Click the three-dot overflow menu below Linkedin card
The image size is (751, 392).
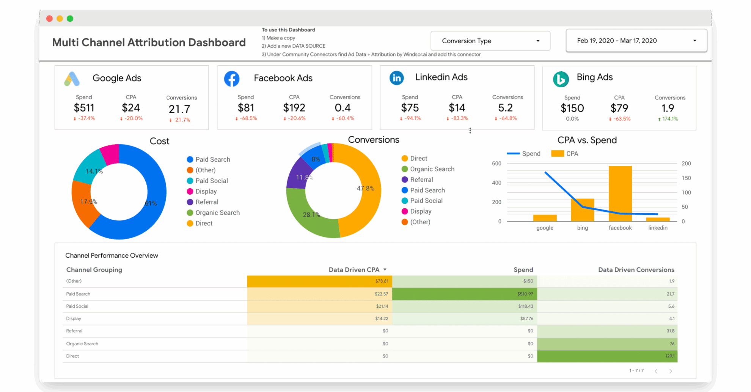click(x=470, y=131)
